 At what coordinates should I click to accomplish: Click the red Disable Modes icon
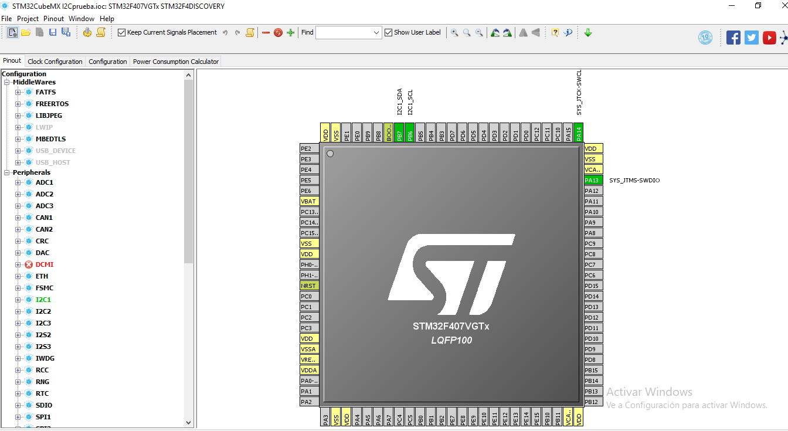pyautogui.click(x=278, y=33)
